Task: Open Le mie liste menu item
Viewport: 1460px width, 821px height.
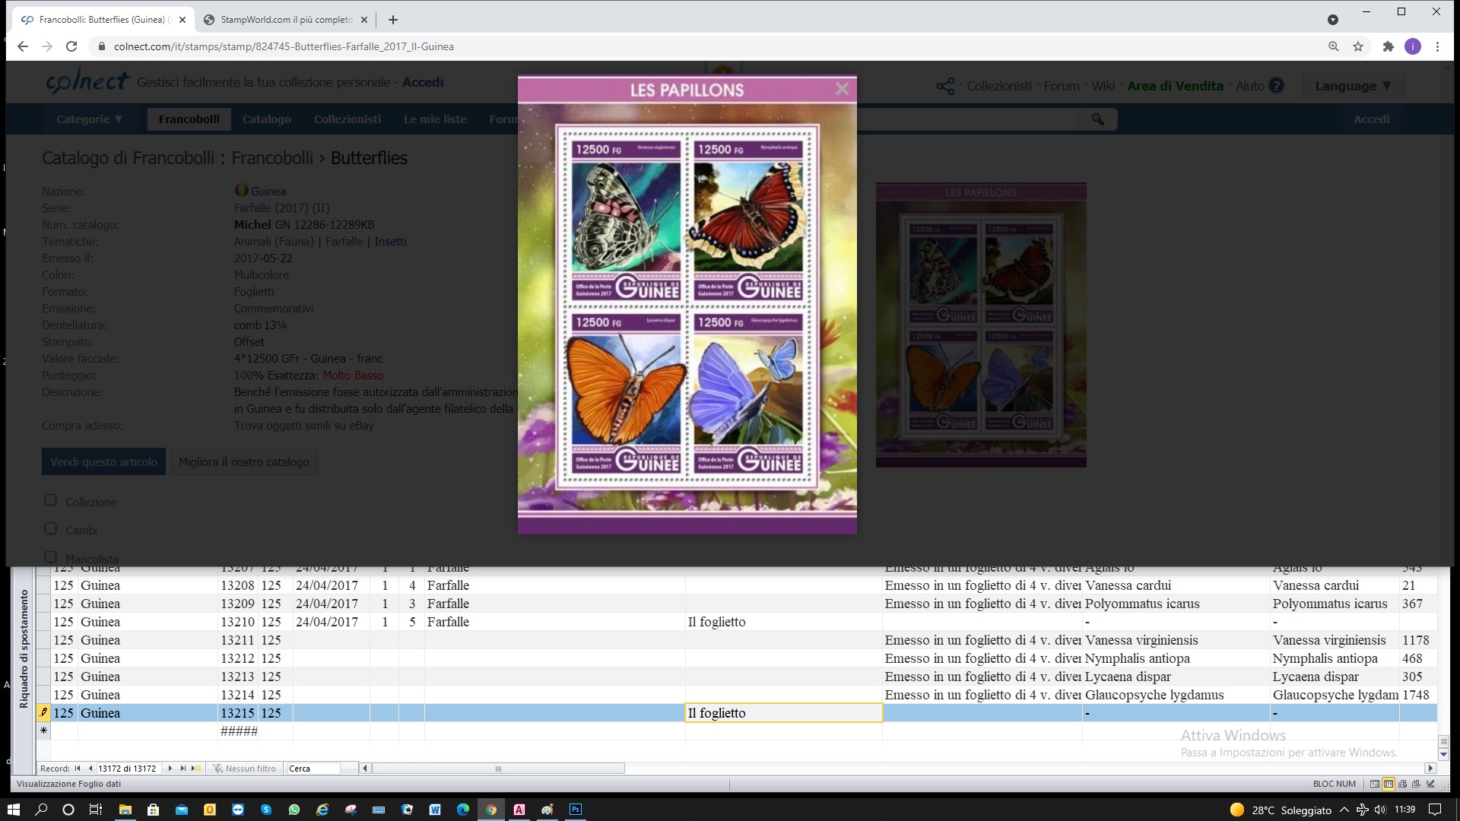Action: (435, 119)
